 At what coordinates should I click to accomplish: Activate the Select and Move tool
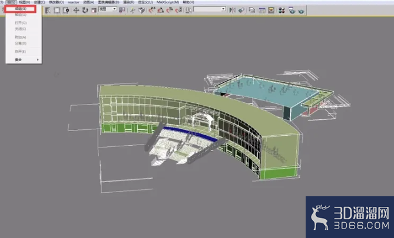(x=76, y=10)
